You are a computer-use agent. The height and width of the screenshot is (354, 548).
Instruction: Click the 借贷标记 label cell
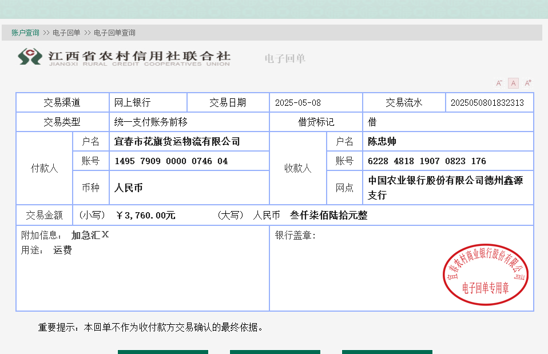[316, 122]
